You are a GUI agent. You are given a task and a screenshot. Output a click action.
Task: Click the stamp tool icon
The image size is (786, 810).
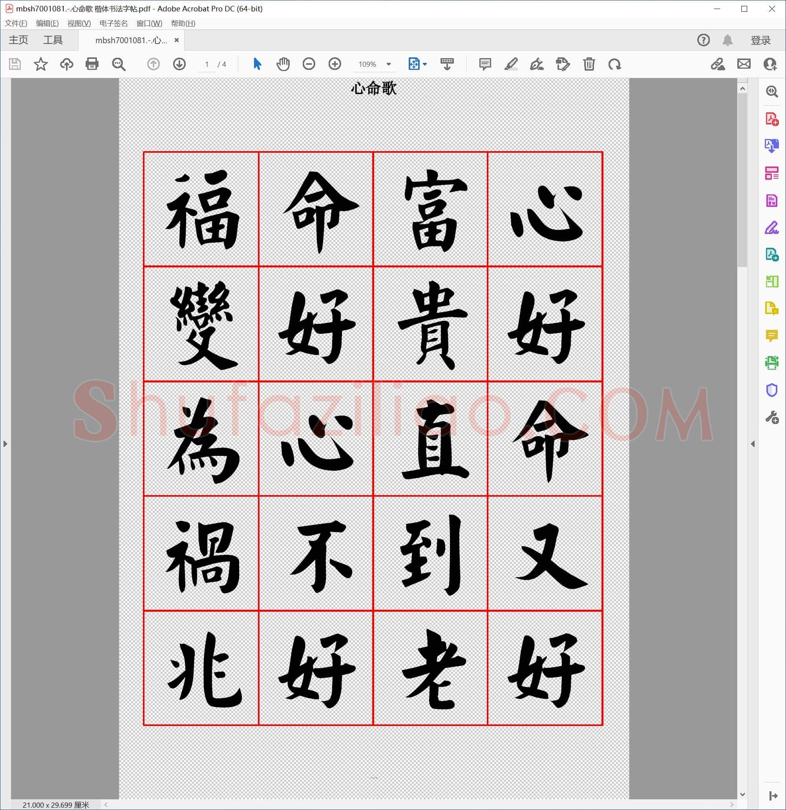click(563, 64)
